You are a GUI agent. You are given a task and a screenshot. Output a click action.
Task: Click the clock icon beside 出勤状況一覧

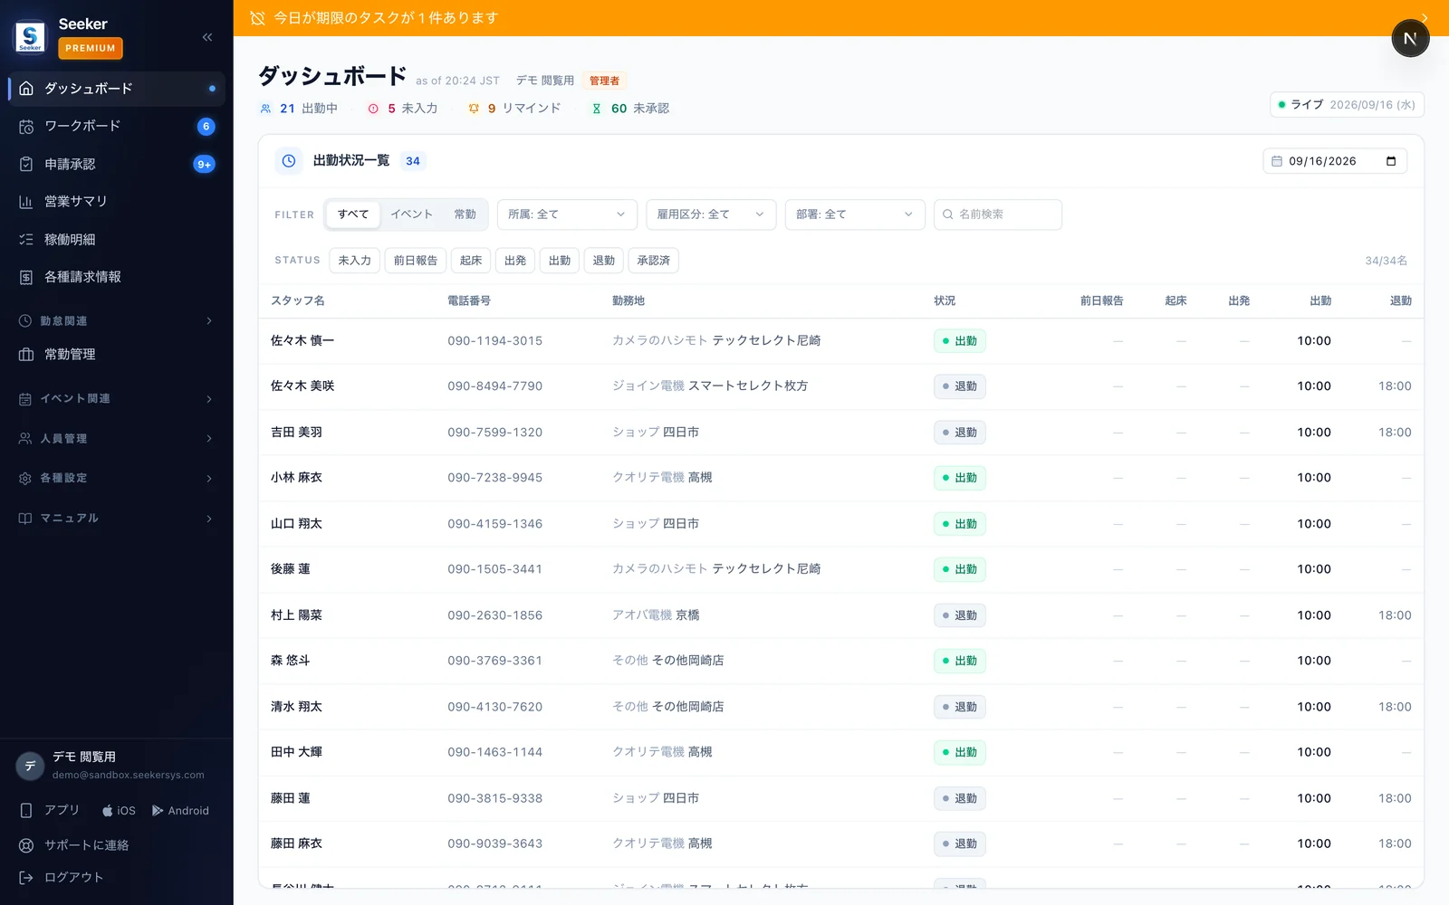coord(289,161)
